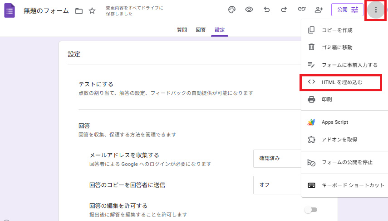
Task: Switch to the 質問 tab
Action: (x=182, y=30)
